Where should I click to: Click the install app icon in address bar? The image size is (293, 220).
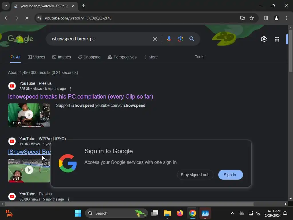[x=243, y=18]
